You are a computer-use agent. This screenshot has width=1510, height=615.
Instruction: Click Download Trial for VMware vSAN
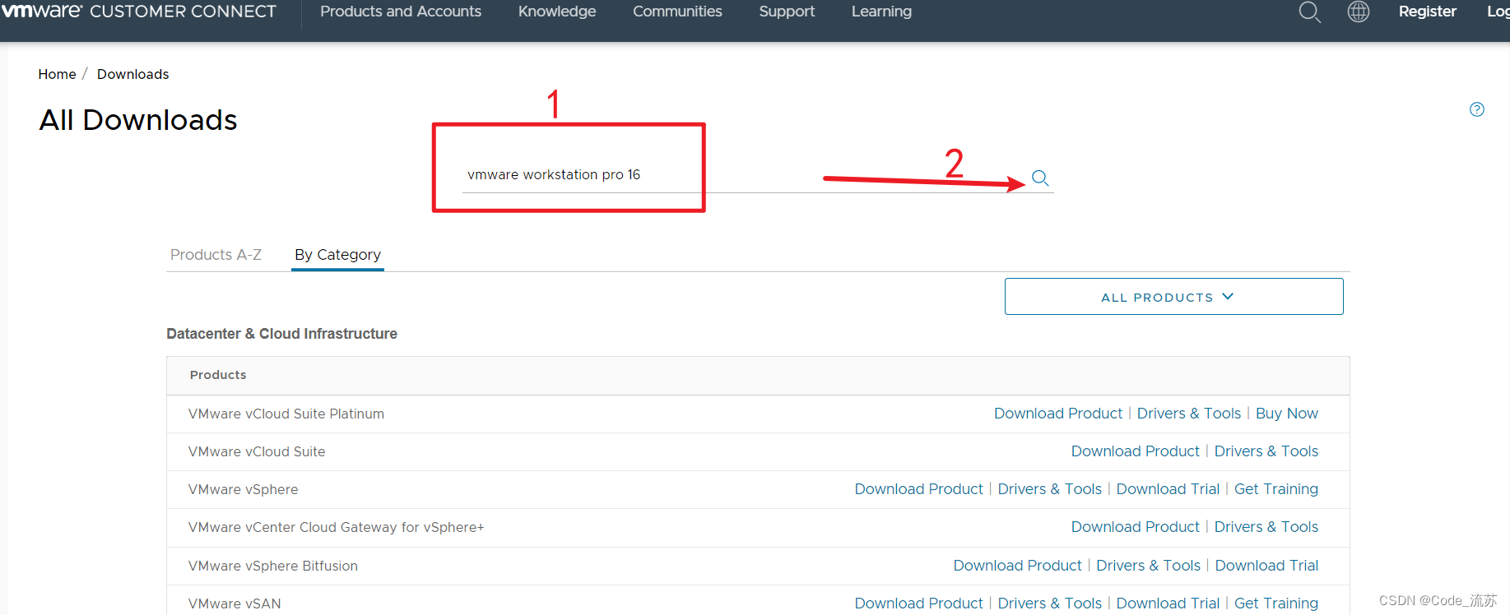[x=1168, y=603]
